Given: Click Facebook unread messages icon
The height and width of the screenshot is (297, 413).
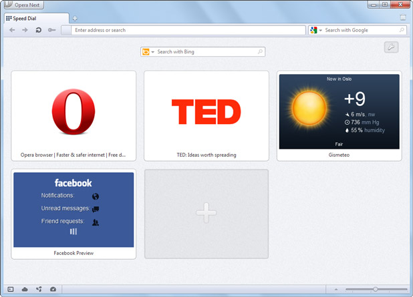Looking at the screenshot, I should tap(96, 209).
